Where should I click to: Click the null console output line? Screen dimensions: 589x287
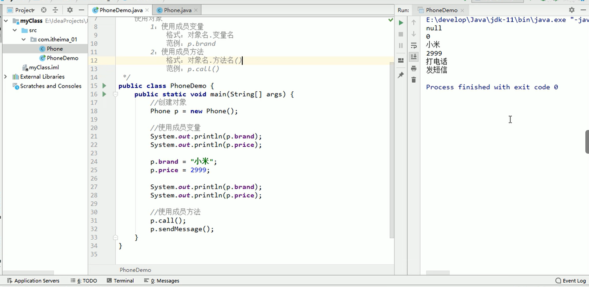point(434,28)
